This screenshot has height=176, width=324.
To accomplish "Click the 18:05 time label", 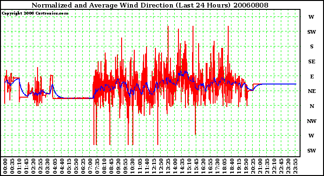I will point(224,166).
